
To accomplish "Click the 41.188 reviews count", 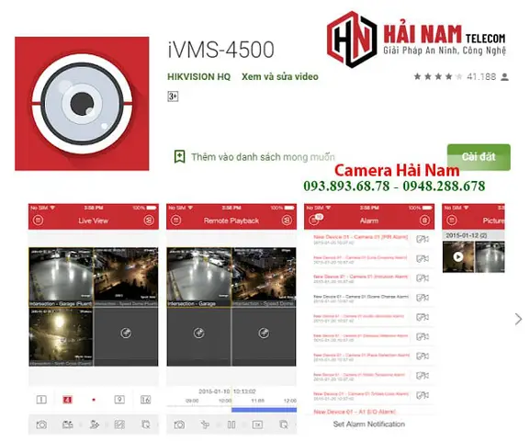I will point(481,77).
